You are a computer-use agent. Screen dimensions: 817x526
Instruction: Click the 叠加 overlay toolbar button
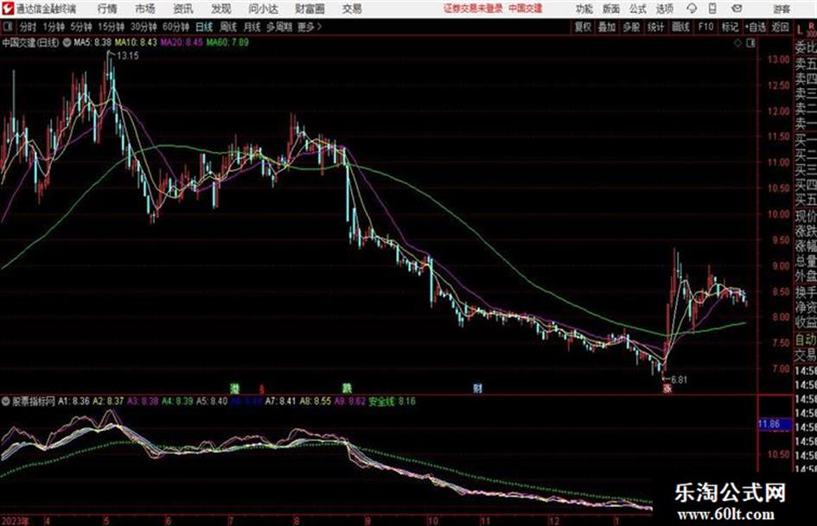(x=607, y=27)
